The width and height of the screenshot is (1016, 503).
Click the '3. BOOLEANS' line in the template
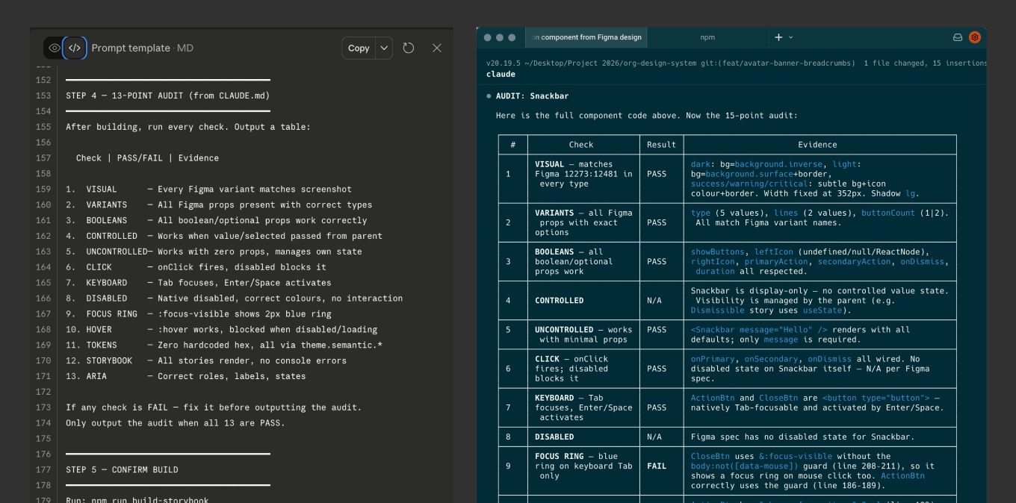[217, 221]
